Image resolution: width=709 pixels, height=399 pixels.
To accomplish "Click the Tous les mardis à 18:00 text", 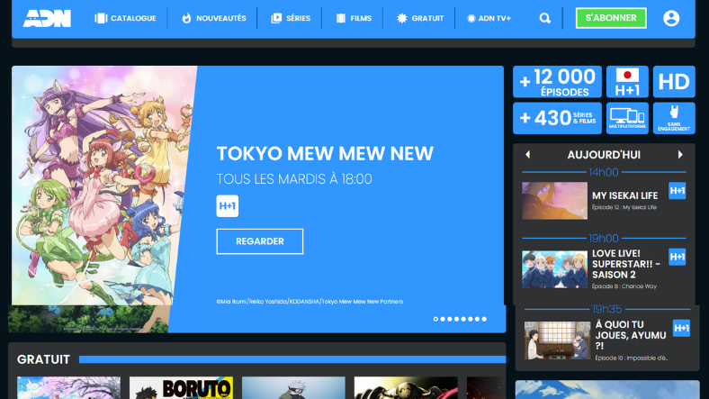I will [x=294, y=179].
